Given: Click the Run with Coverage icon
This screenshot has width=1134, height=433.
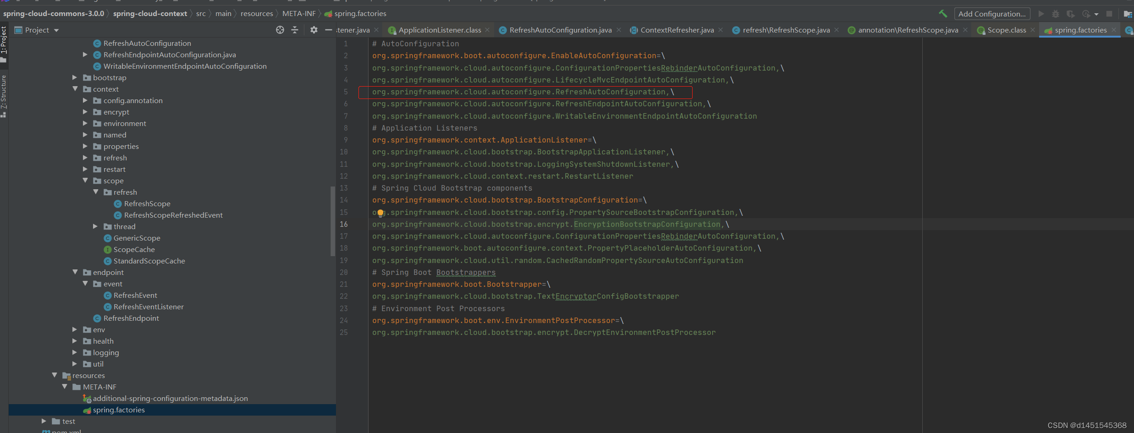Looking at the screenshot, I should click(x=1071, y=14).
